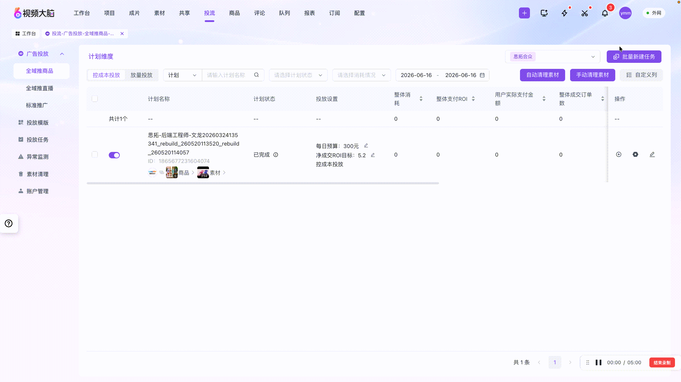Image resolution: width=681 pixels, height=382 pixels.
Task: Close the 投流-广告投放 page tab
Action: click(x=122, y=33)
